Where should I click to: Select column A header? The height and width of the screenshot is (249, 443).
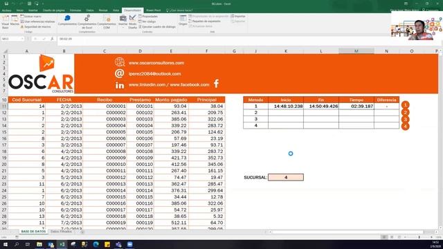(x=27, y=51)
